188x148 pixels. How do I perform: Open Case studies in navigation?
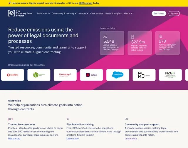click(x=97, y=14)
